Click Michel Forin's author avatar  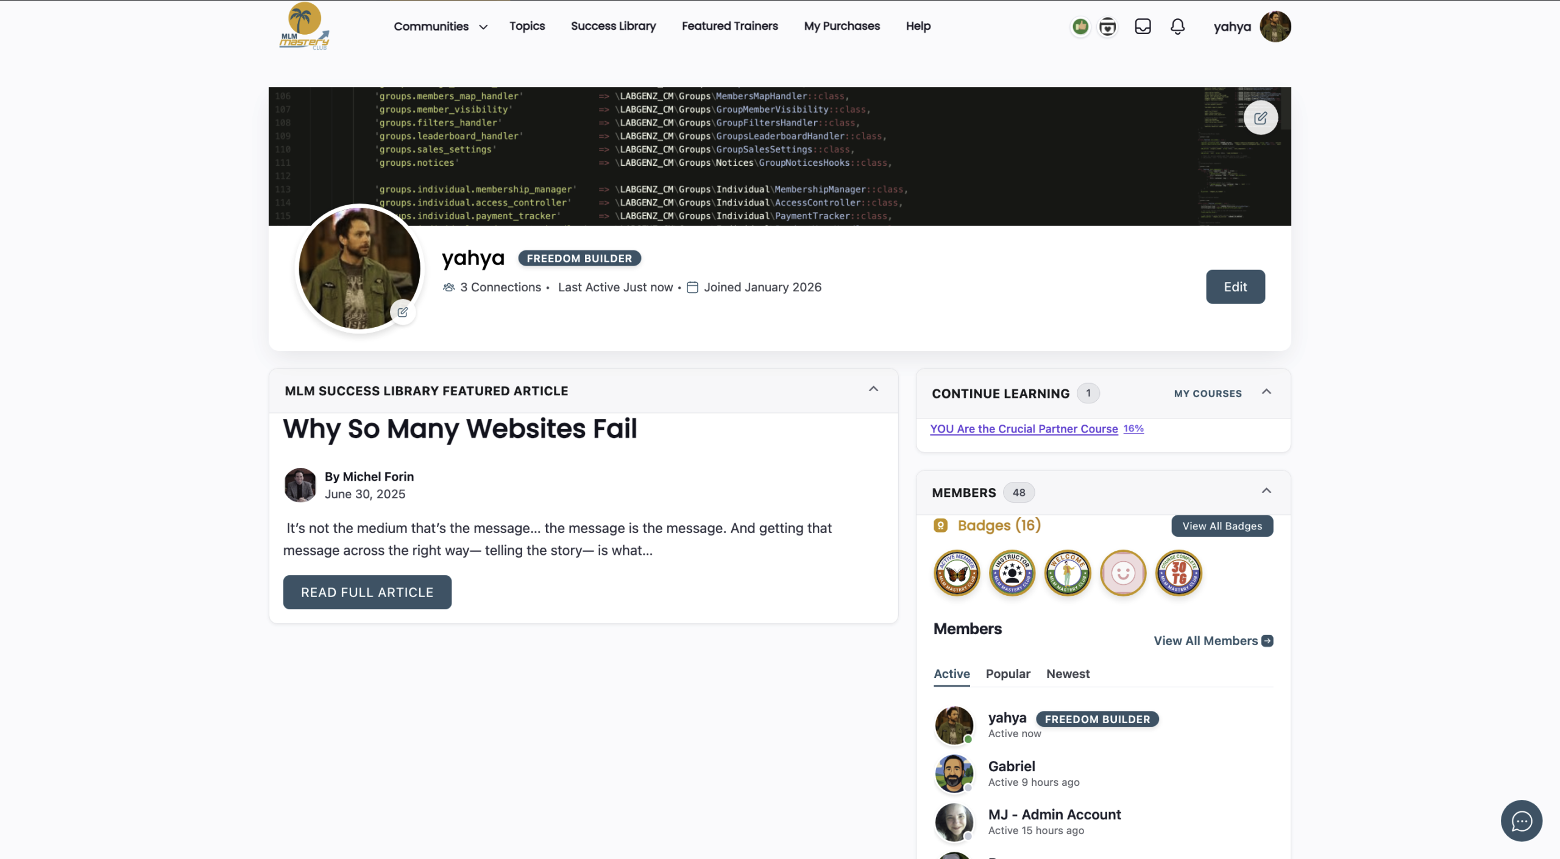coord(300,485)
